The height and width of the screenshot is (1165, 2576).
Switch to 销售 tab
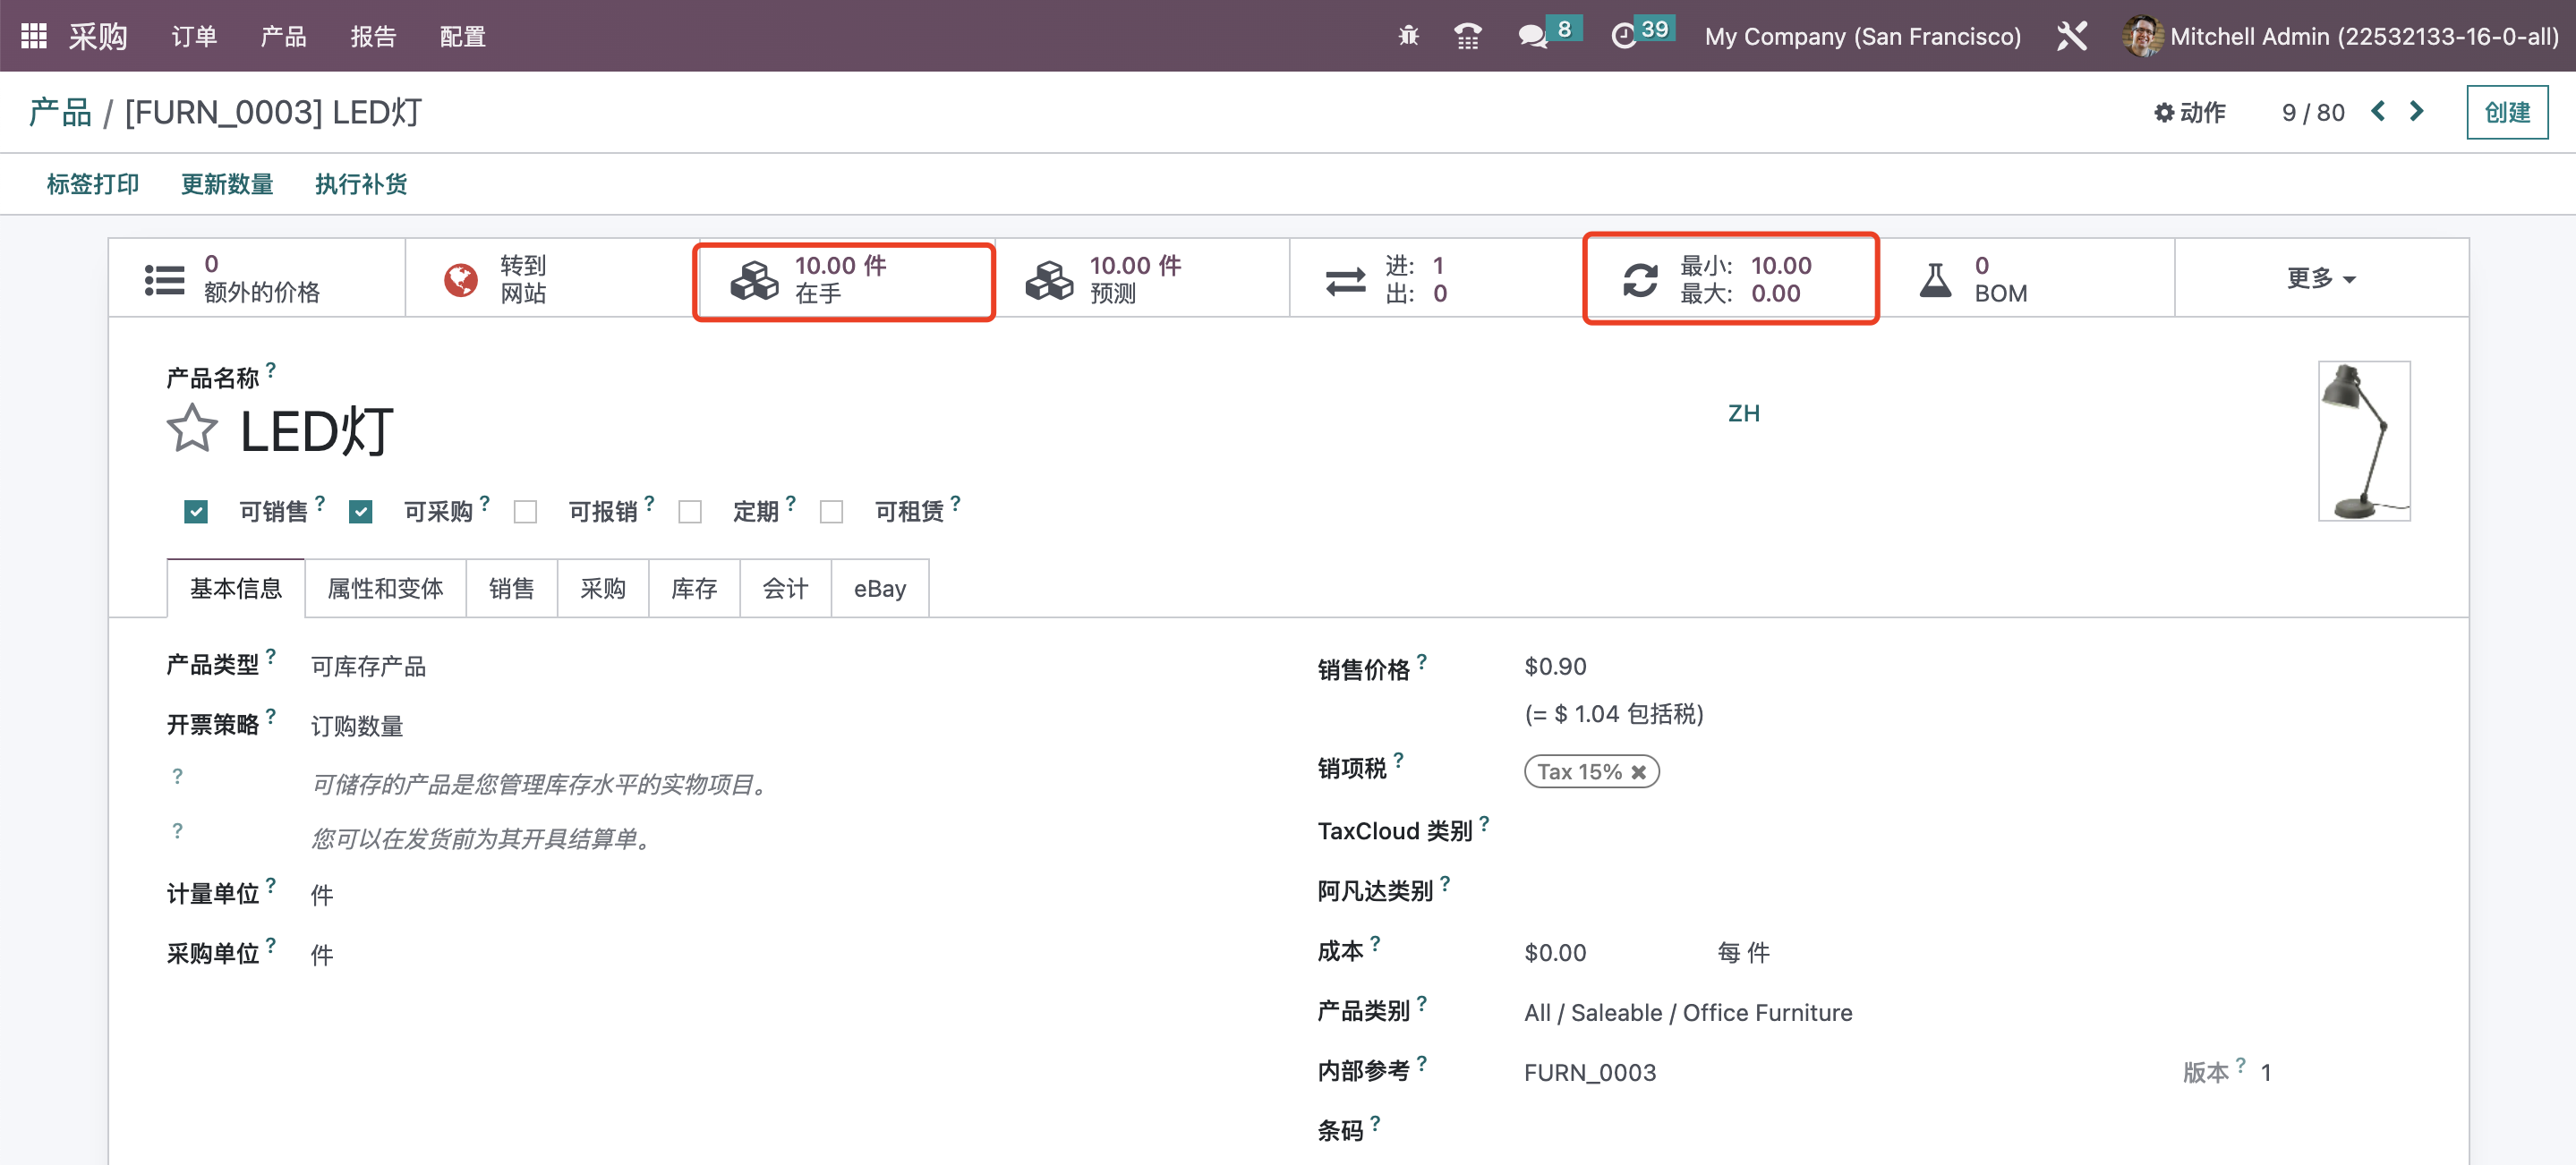512,588
